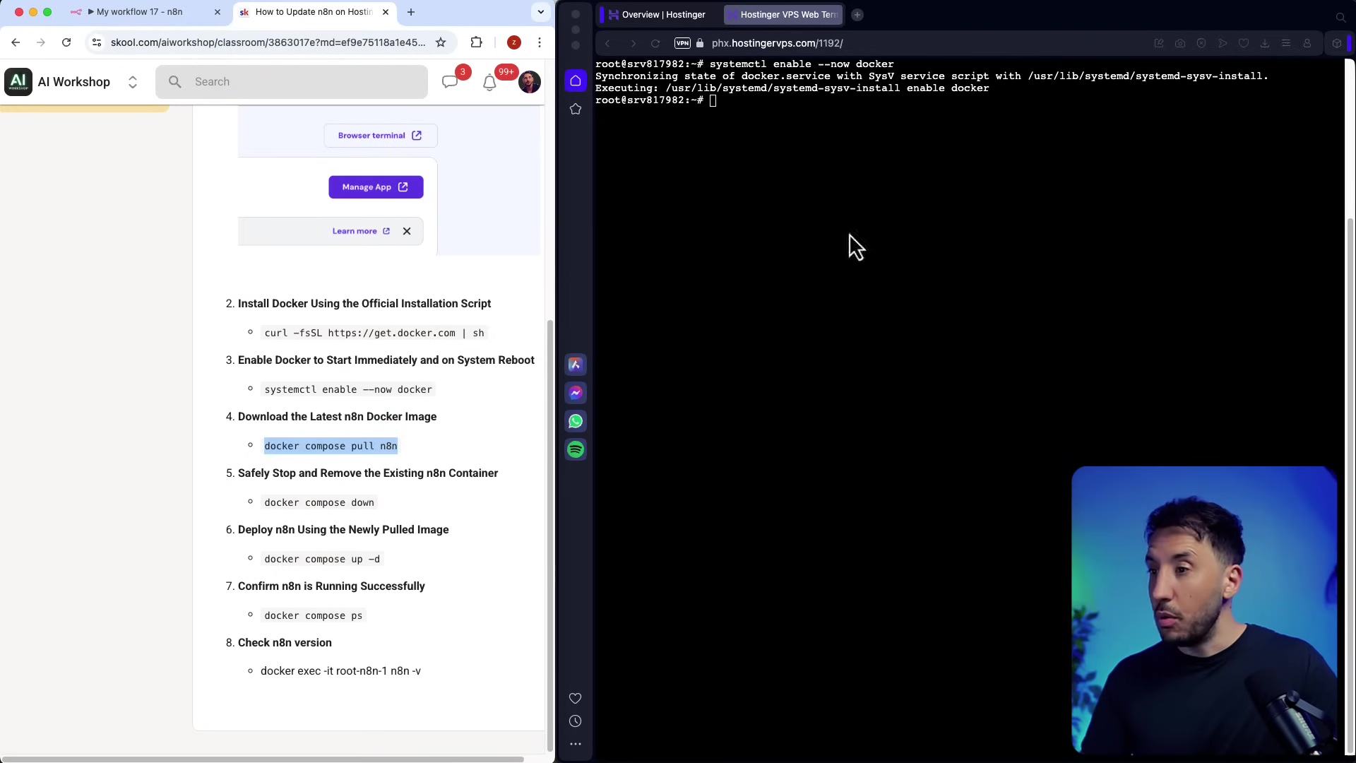This screenshot has width=1356, height=763.
Task: Click Chrome URL skool.com/aiworkshop
Action: 268,42
